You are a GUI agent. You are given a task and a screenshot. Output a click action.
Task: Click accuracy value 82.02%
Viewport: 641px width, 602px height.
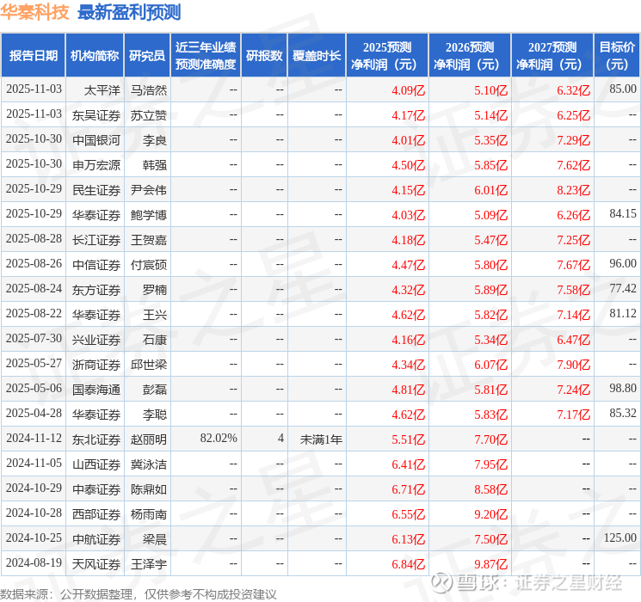219,438
